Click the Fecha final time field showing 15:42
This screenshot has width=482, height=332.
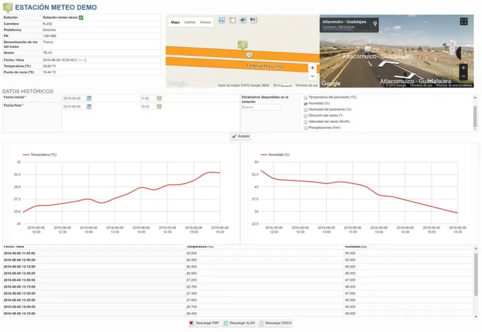point(148,107)
